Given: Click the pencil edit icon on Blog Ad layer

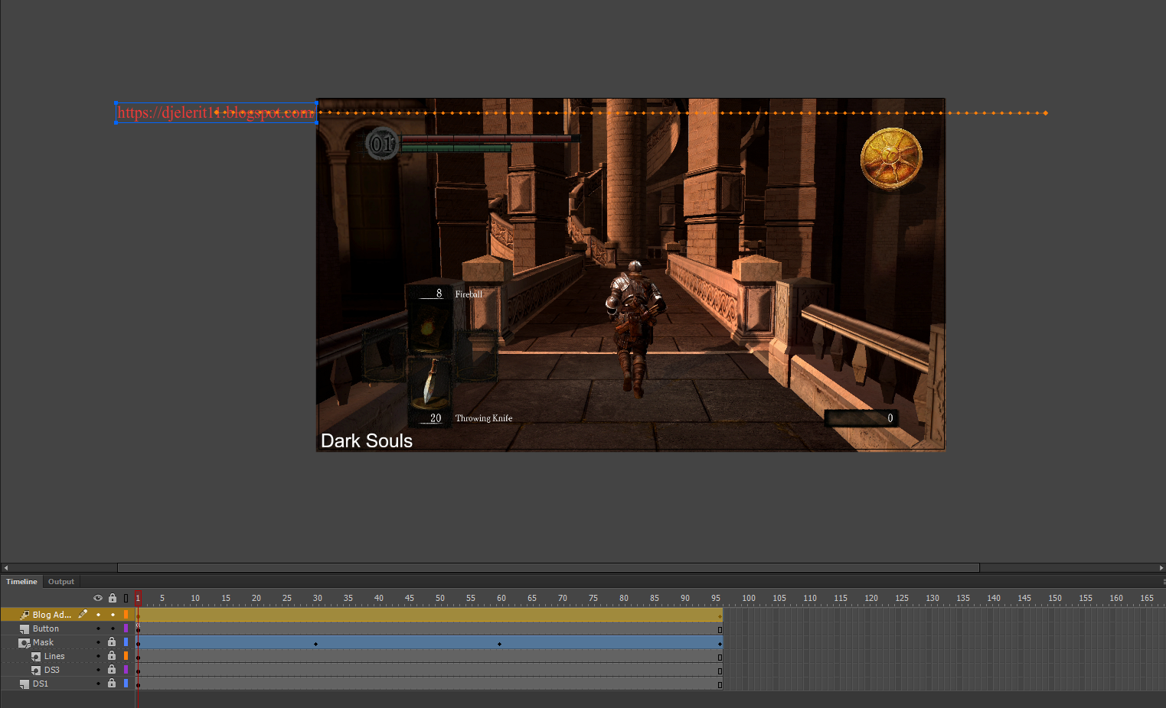Looking at the screenshot, I should pos(83,614).
